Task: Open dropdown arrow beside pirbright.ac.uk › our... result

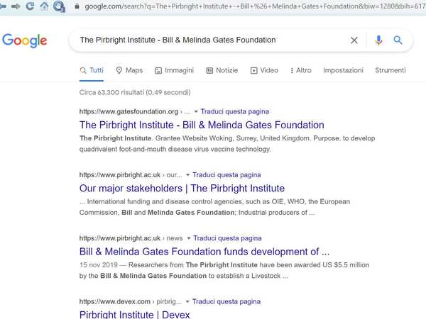Action: tap(188, 174)
